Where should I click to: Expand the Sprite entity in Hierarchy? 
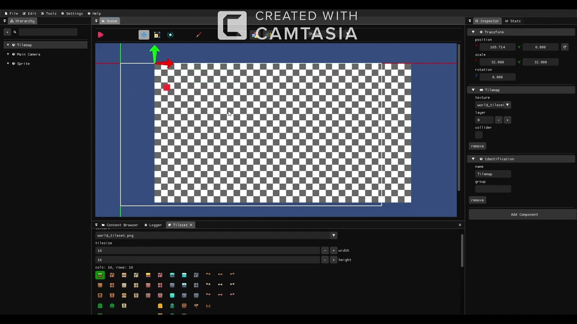pos(8,63)
